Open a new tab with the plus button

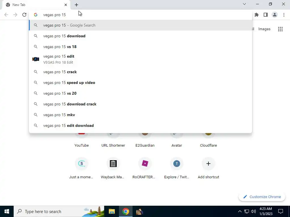76,5
